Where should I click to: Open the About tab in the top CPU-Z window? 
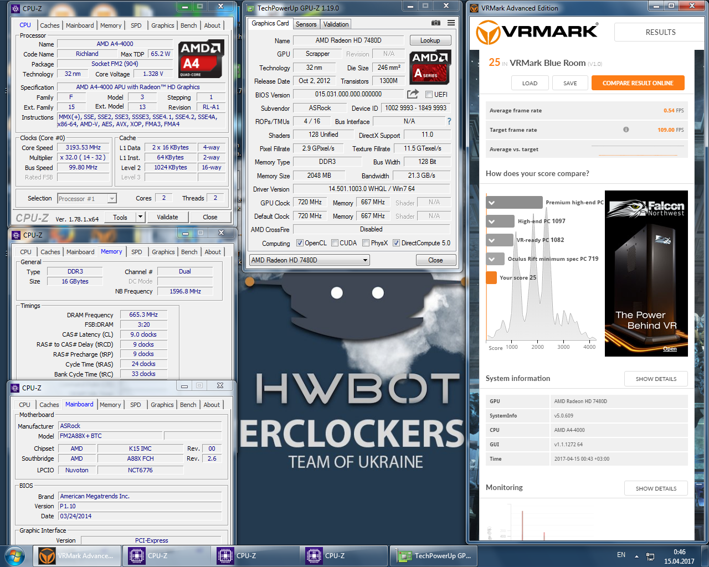212,25
